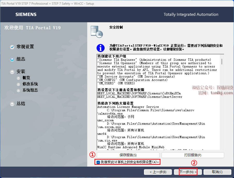The image size is (234, 178).
Task: Select the 修改系统 sub-step bullet
Action: tap(18, 84)
